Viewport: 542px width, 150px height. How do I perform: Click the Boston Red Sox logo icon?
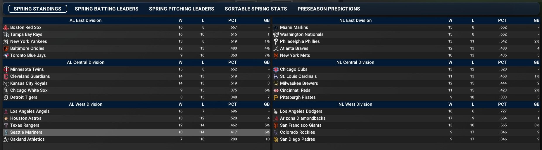(6, 28)
